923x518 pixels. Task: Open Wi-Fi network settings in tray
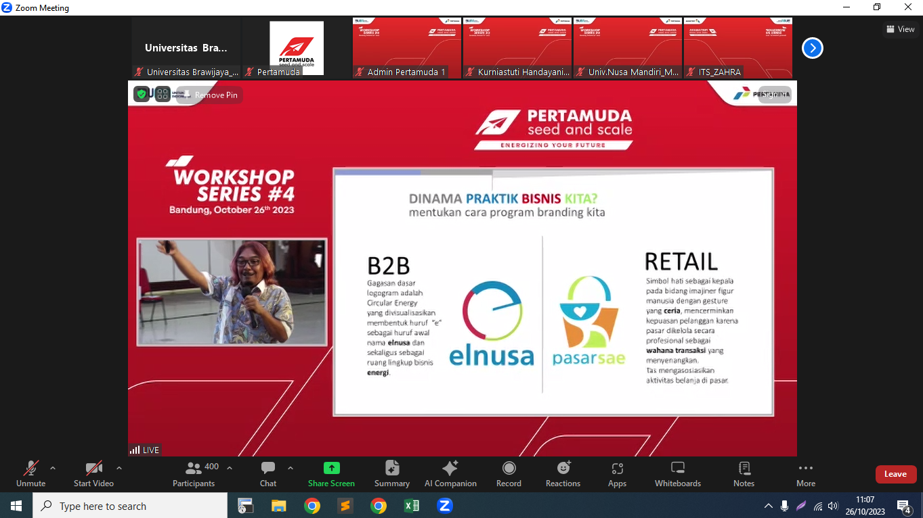tap(818, 506)
